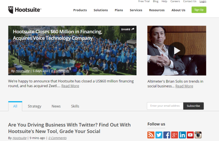Open the Free Trial link
Viewport: 219px width, 141px height.
[x=144, y=1]
